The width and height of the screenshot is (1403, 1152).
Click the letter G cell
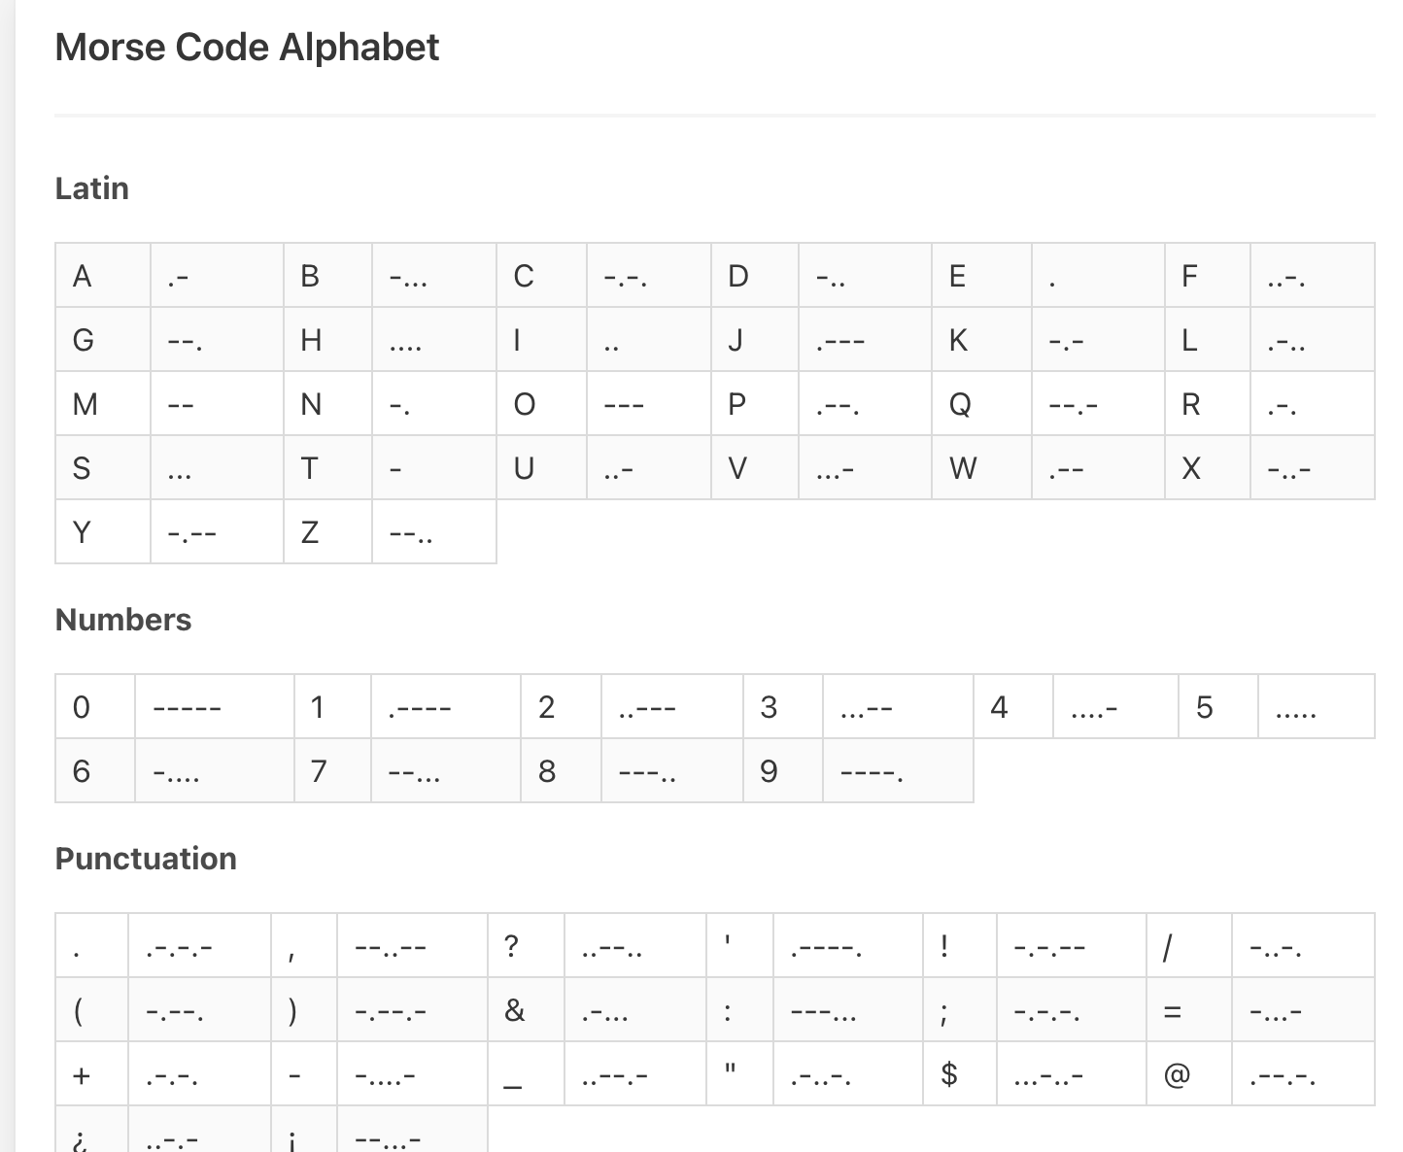103,340
